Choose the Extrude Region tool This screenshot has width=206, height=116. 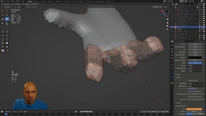[3, 32]
